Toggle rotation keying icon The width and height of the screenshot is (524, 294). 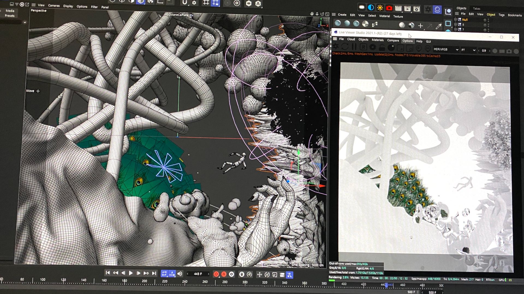pos(267,275)
